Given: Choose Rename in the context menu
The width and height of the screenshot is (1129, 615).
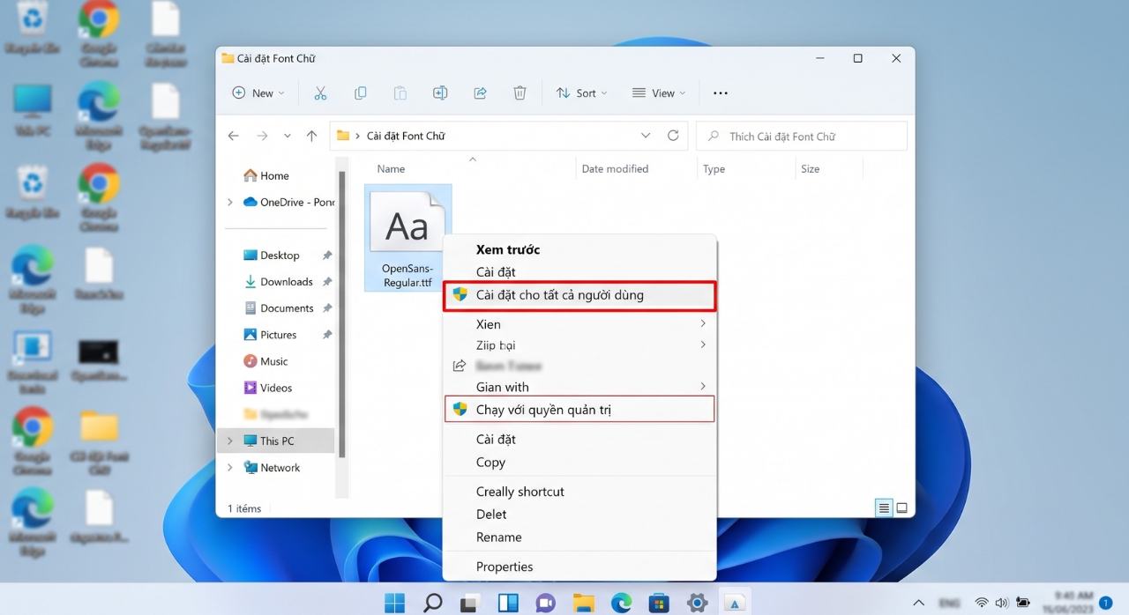Looking at the screenshot, I should (579, 537).
